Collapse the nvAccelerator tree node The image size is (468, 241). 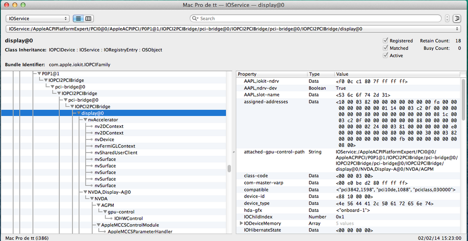85,120
